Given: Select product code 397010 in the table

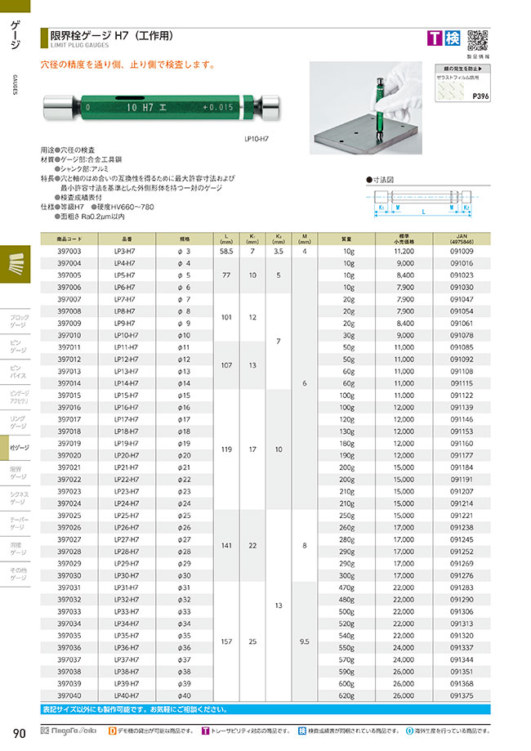Looking at the screenshot, I should click(69, 335).
